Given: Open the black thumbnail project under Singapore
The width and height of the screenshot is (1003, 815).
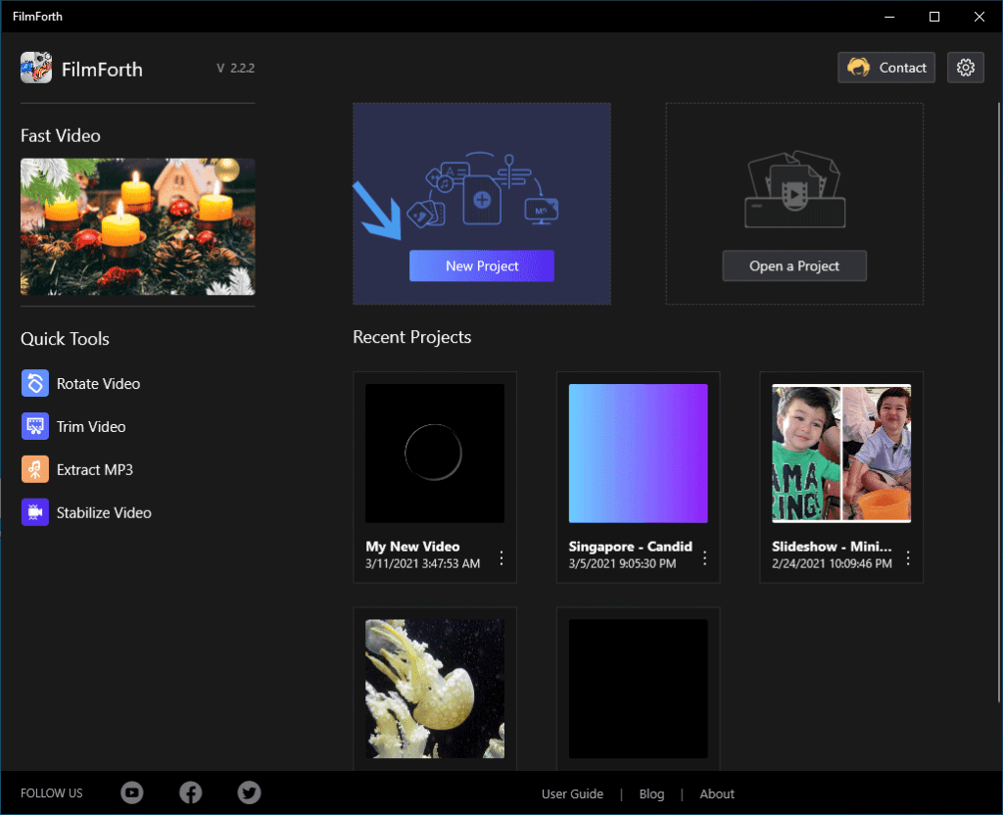Looking at the screenshot, I should (x=638, y=689).
